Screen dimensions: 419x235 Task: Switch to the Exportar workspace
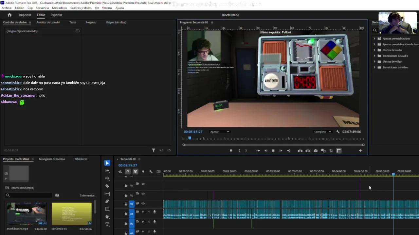(56, 15)
